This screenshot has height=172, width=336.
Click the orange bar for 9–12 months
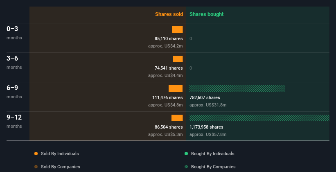[x=177, y=118]
